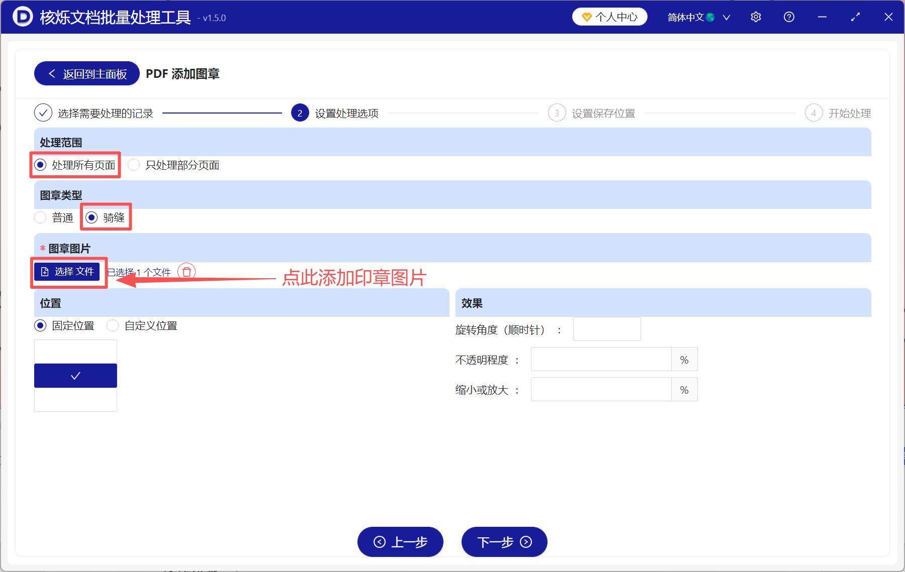This screenshot has width=905, height=572.
Task: Click the app logo icon
Action: coord(22,17)
